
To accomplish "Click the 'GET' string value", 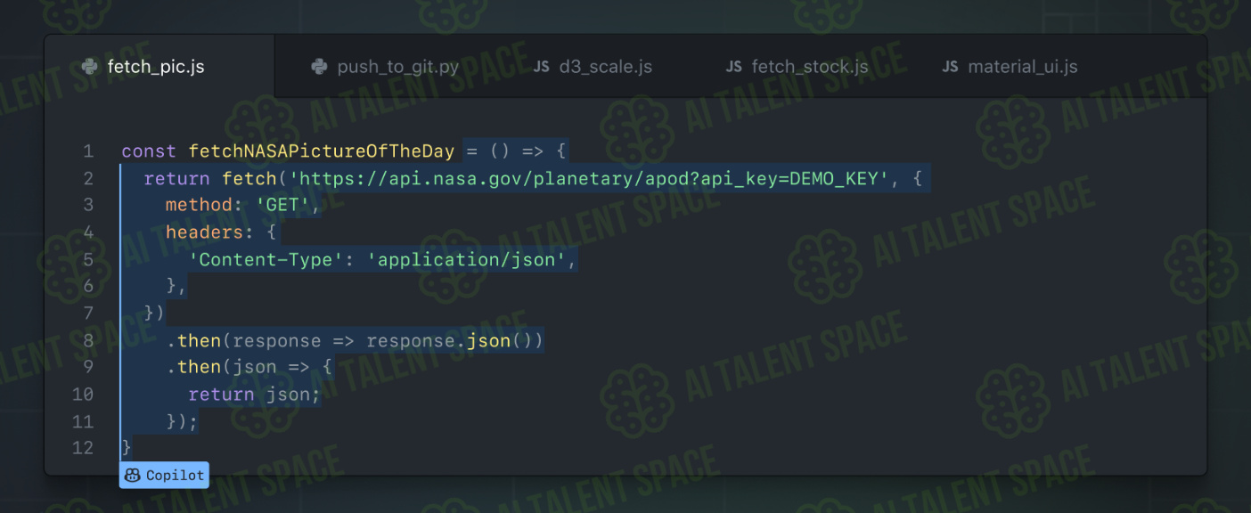I will (x=282, y=205).
